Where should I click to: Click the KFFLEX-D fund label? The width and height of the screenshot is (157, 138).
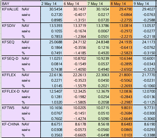[10, 92]
